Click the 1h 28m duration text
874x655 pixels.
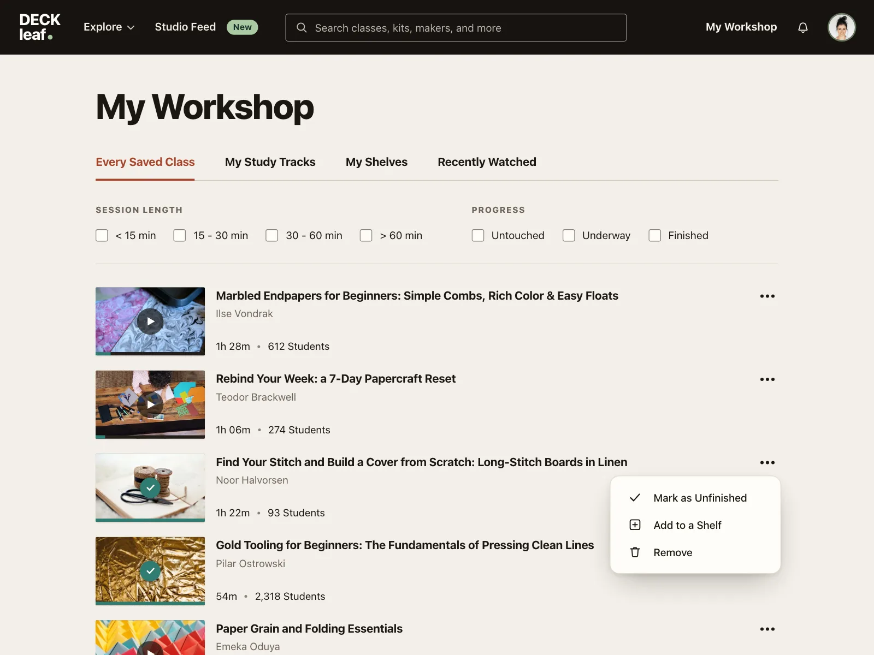pyautogui.click(x=233, y=347)
